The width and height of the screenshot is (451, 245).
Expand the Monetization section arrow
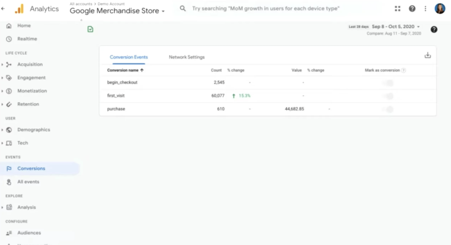(2, 91)
